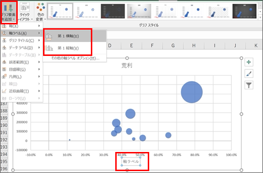
Task: Open the 近似曲線(T) submenu
Action: click(22, 91)
